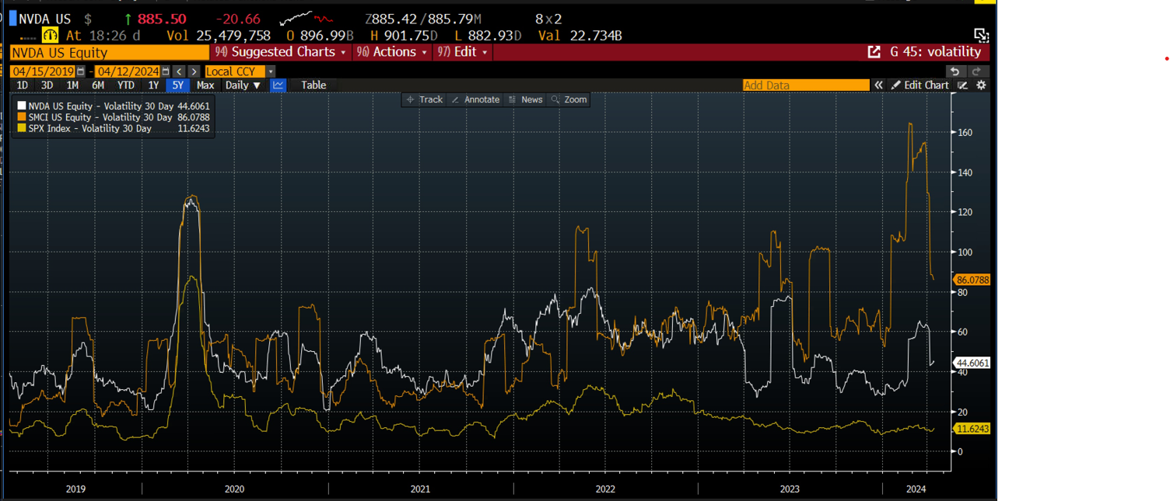
Task: Toggle the Annotate drawing mode
Action: click(475, 99)
